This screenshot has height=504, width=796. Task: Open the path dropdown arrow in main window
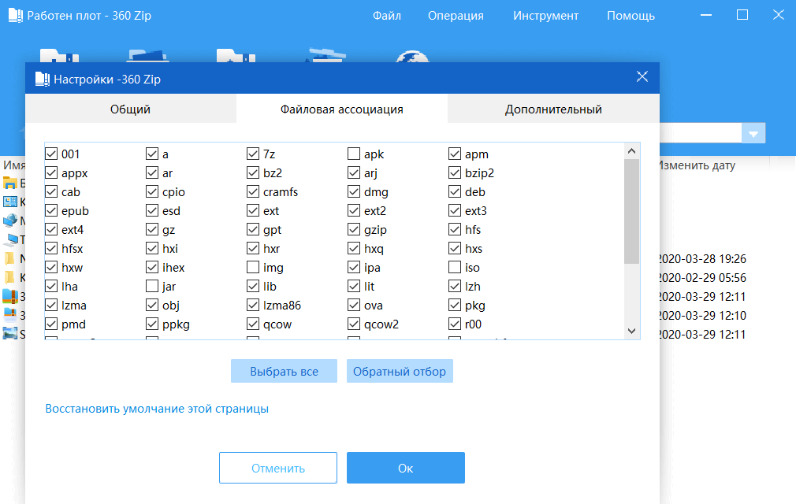coord(753,134)
